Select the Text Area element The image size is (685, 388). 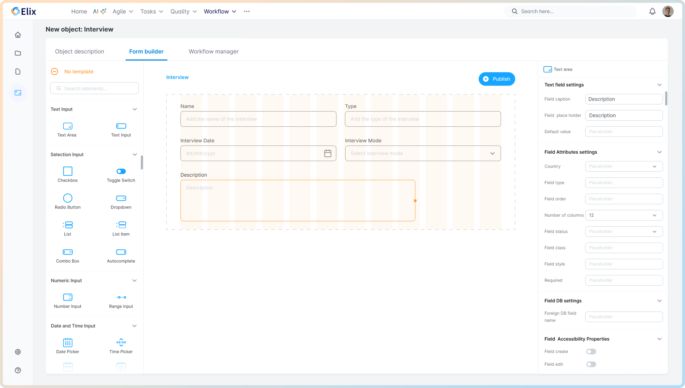tap(67, 129)
